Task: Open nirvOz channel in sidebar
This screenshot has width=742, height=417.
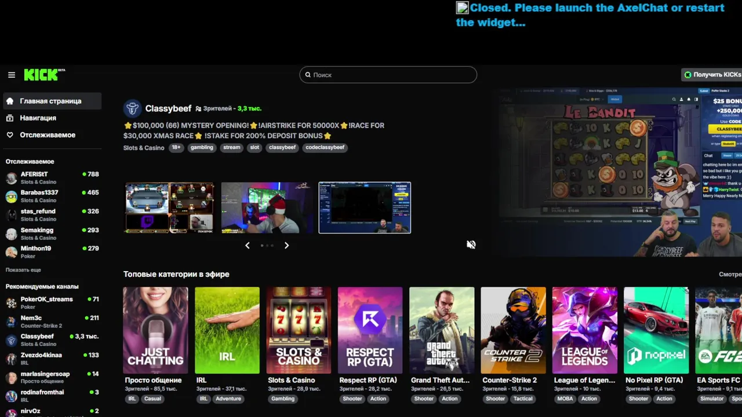Action: [x=52, y=412]
